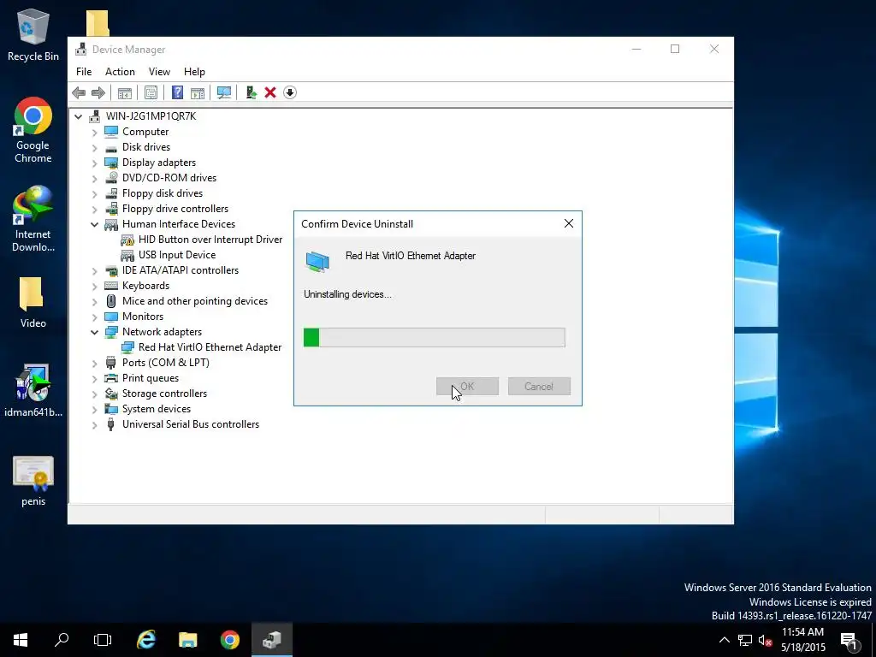Image resolution: width=876 pixels, height=657 pixels.
Task: Select Red Hat VirtIO Ethernet Adapter tree item
Action: pos(210,347)
